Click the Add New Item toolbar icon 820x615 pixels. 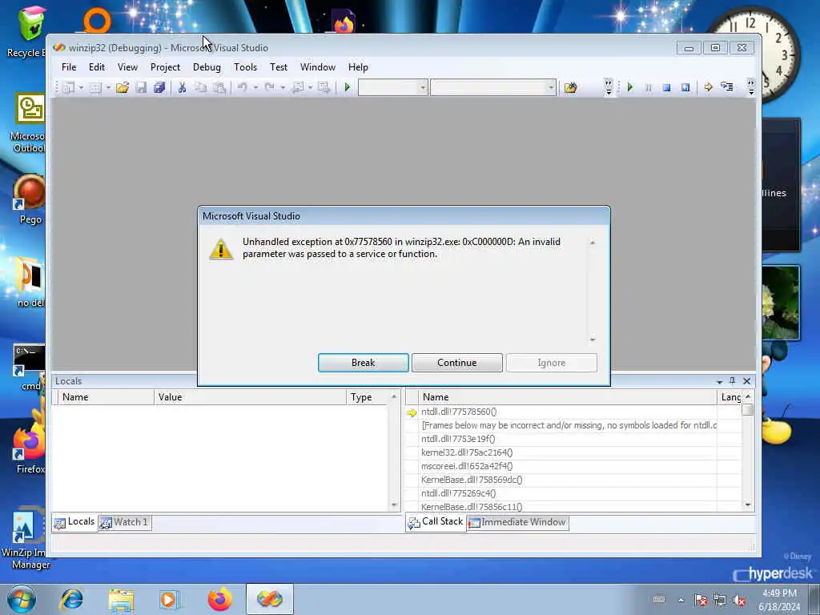[95, 87]
